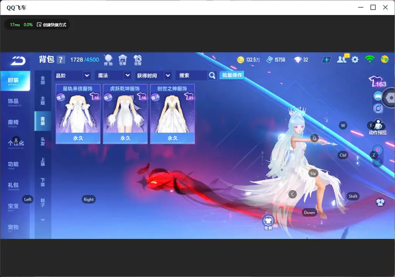Select the car view round icon

pos(378,96)
